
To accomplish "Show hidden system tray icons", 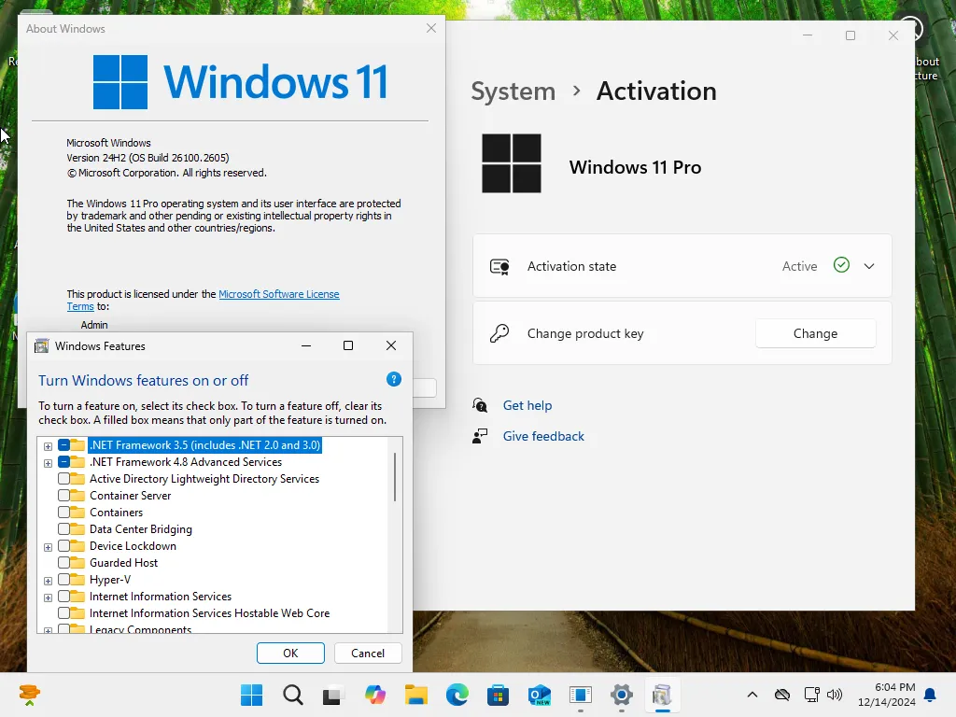I will click(x=752, y=695).
